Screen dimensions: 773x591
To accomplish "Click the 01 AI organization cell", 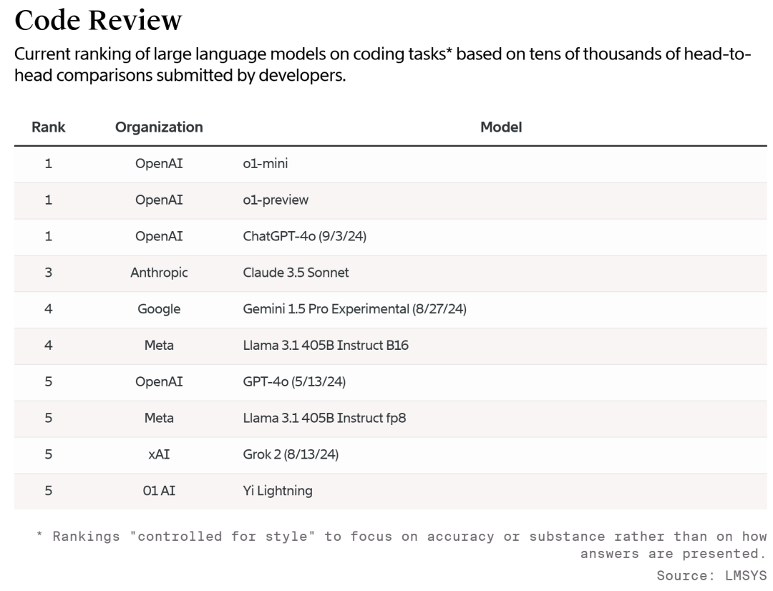I will pyautogui.click(x=159, y=491).
